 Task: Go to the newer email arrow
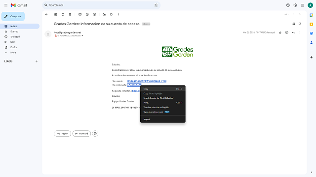[x=293, y=14]
